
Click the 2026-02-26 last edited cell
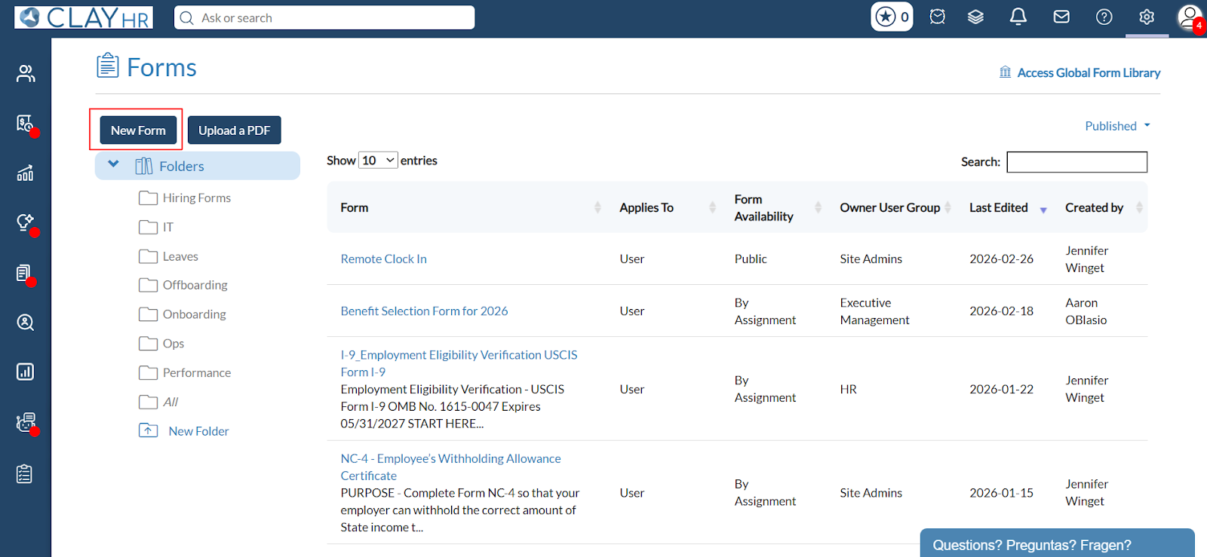[x=1001, y=259]
